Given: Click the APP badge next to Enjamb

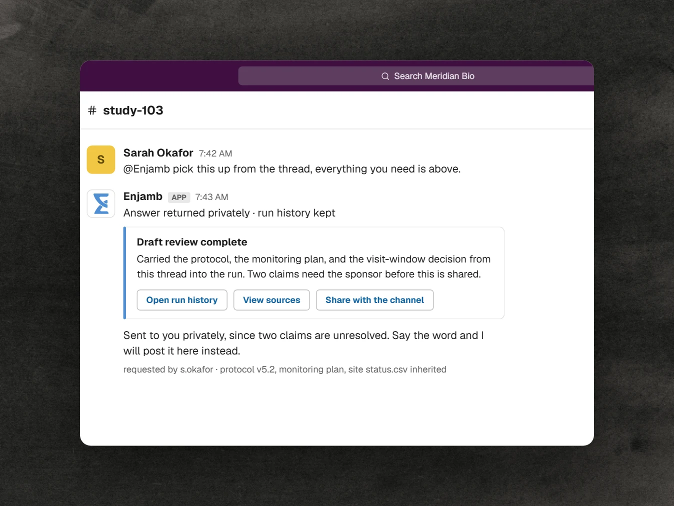Looking at the screenshot, I should click(x=179, y=197).
